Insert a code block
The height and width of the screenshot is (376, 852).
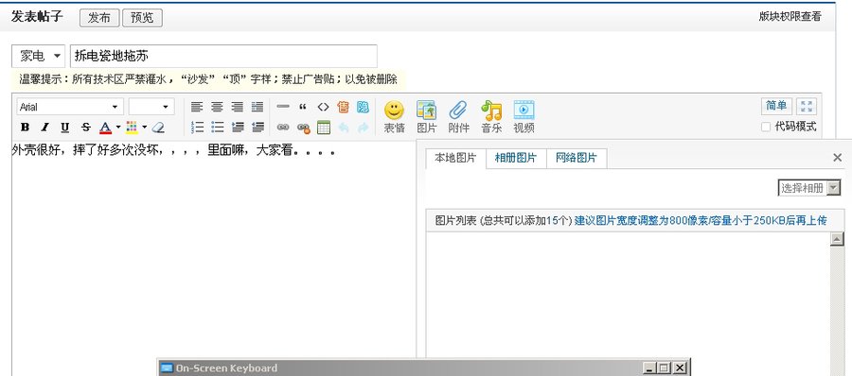(324, 107)
